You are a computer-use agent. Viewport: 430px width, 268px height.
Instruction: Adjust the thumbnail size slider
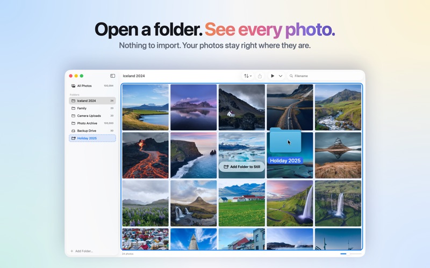point(351,254)
